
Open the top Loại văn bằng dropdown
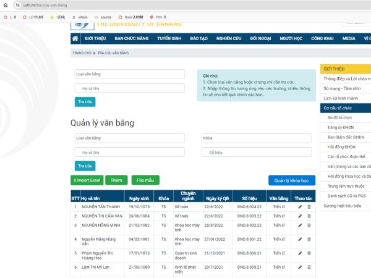tap(129, 74)
